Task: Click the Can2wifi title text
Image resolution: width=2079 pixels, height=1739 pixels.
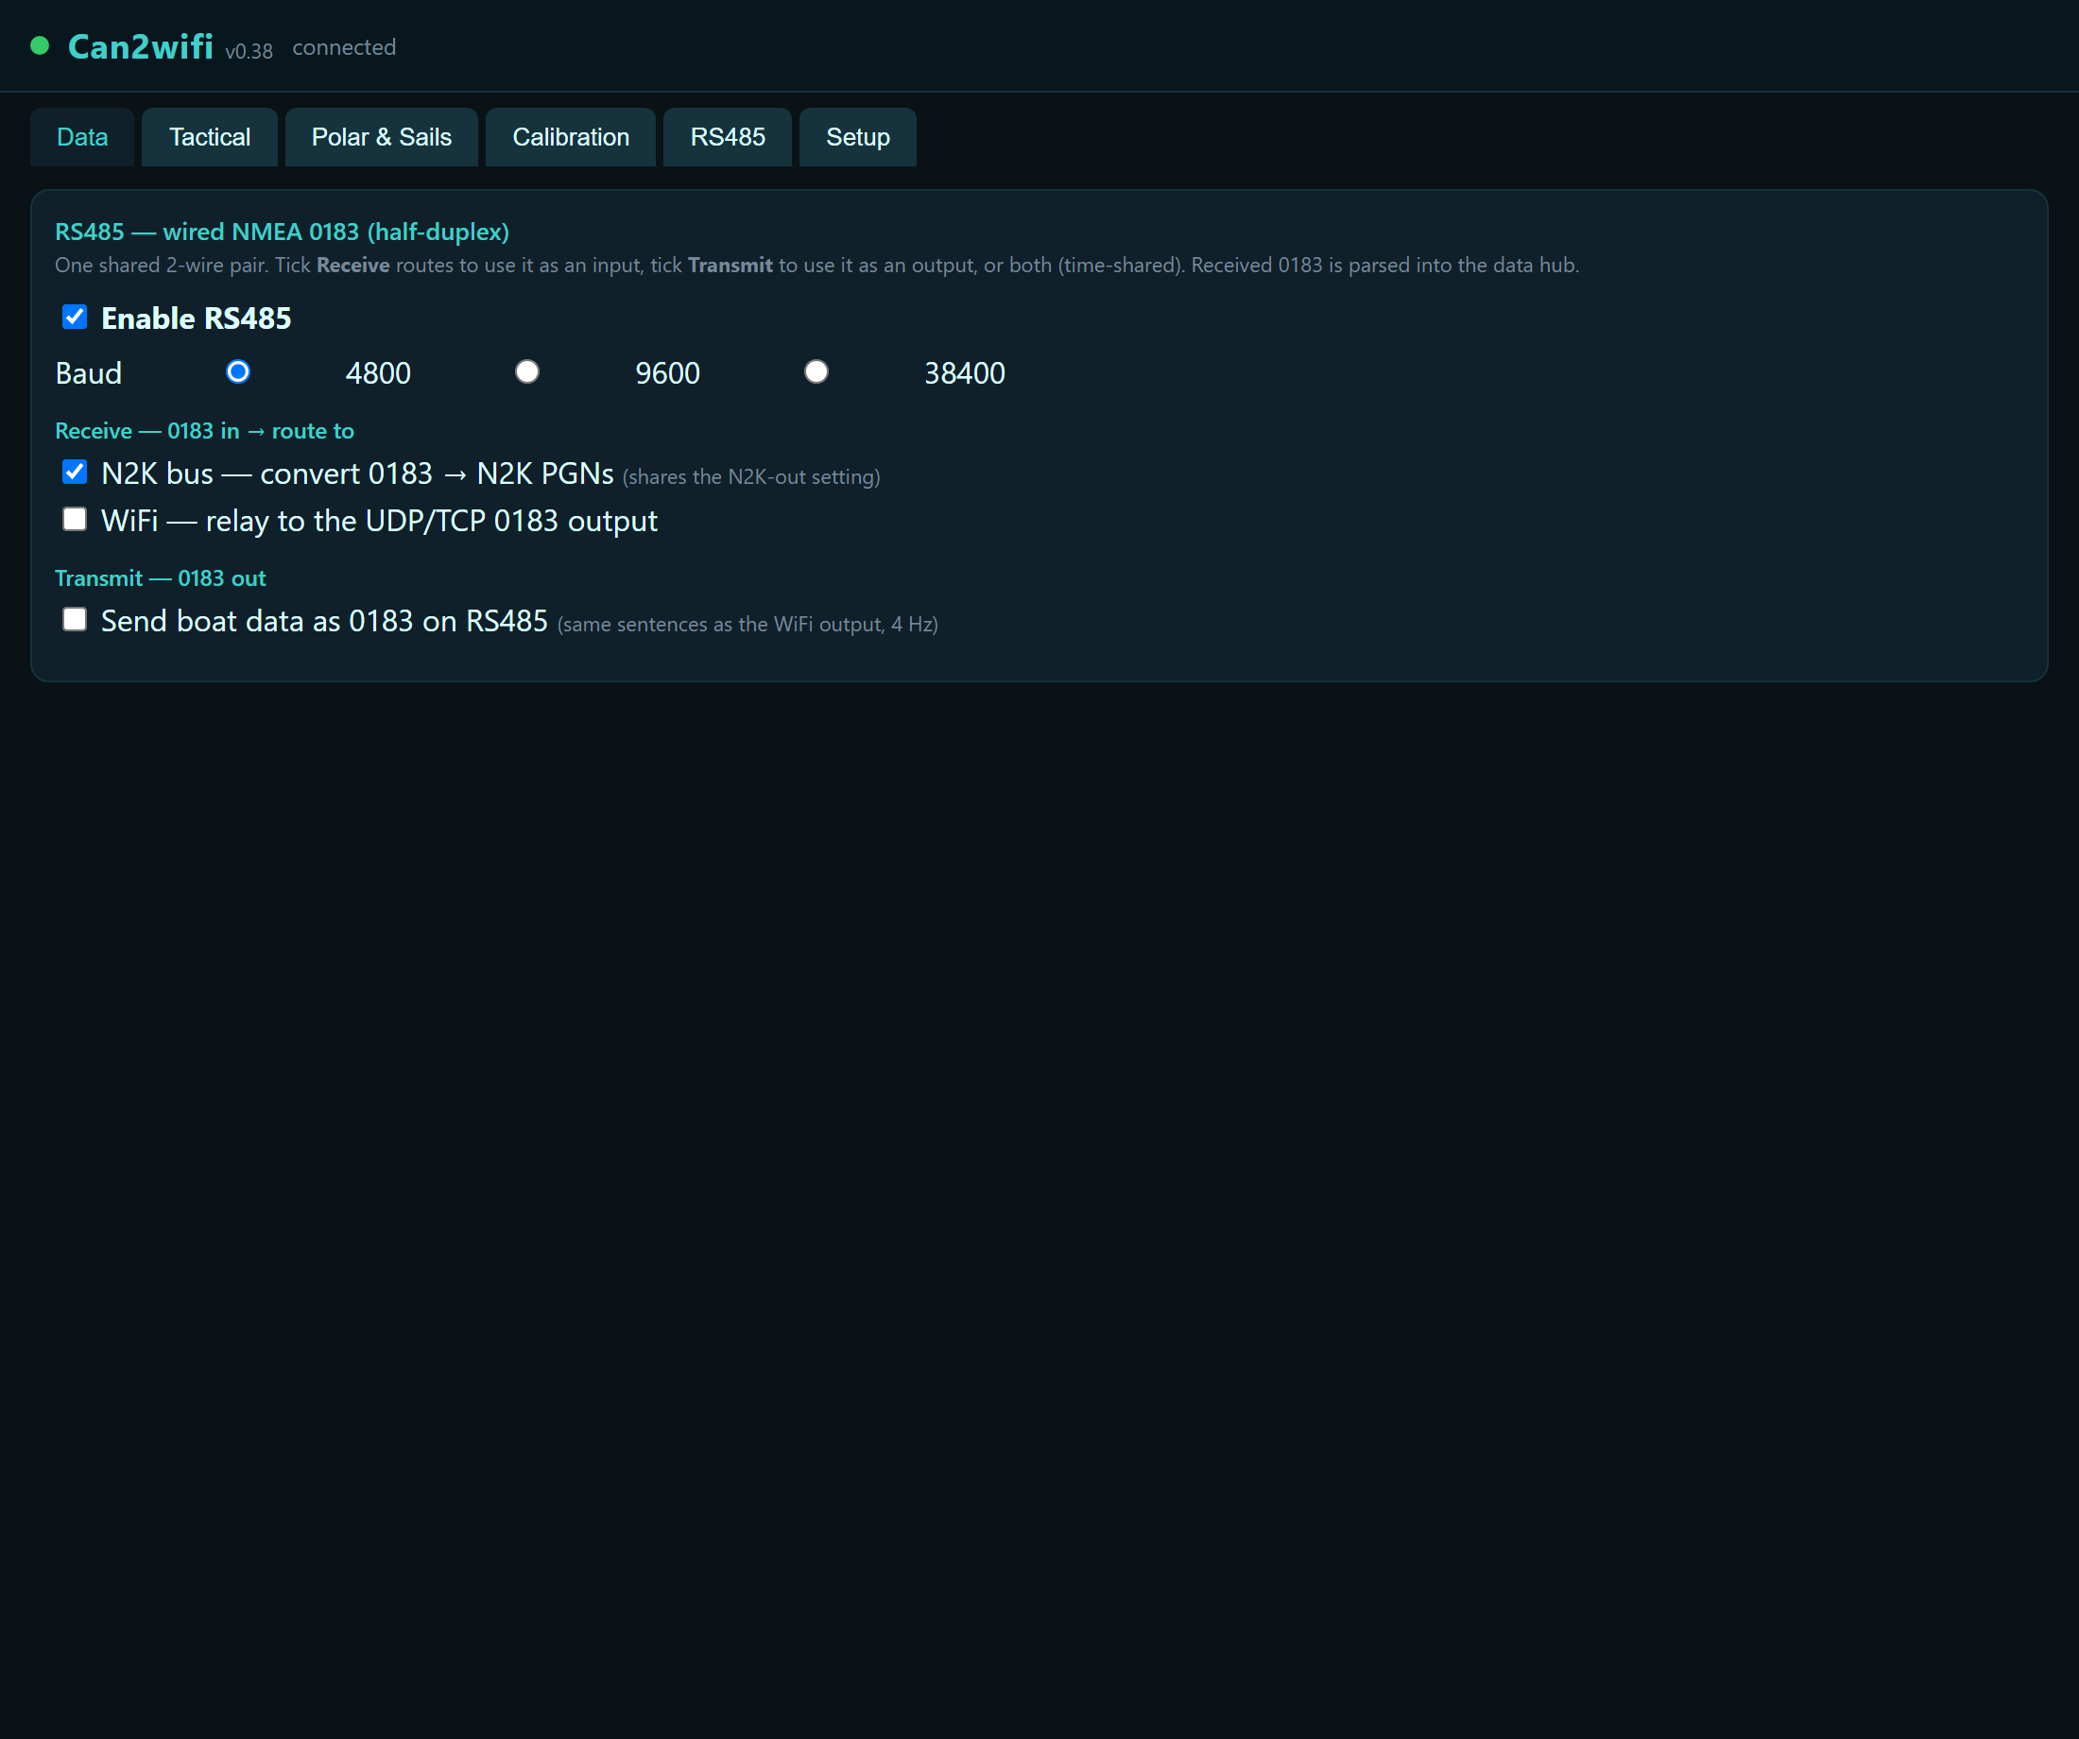Action: pos(140,46)
